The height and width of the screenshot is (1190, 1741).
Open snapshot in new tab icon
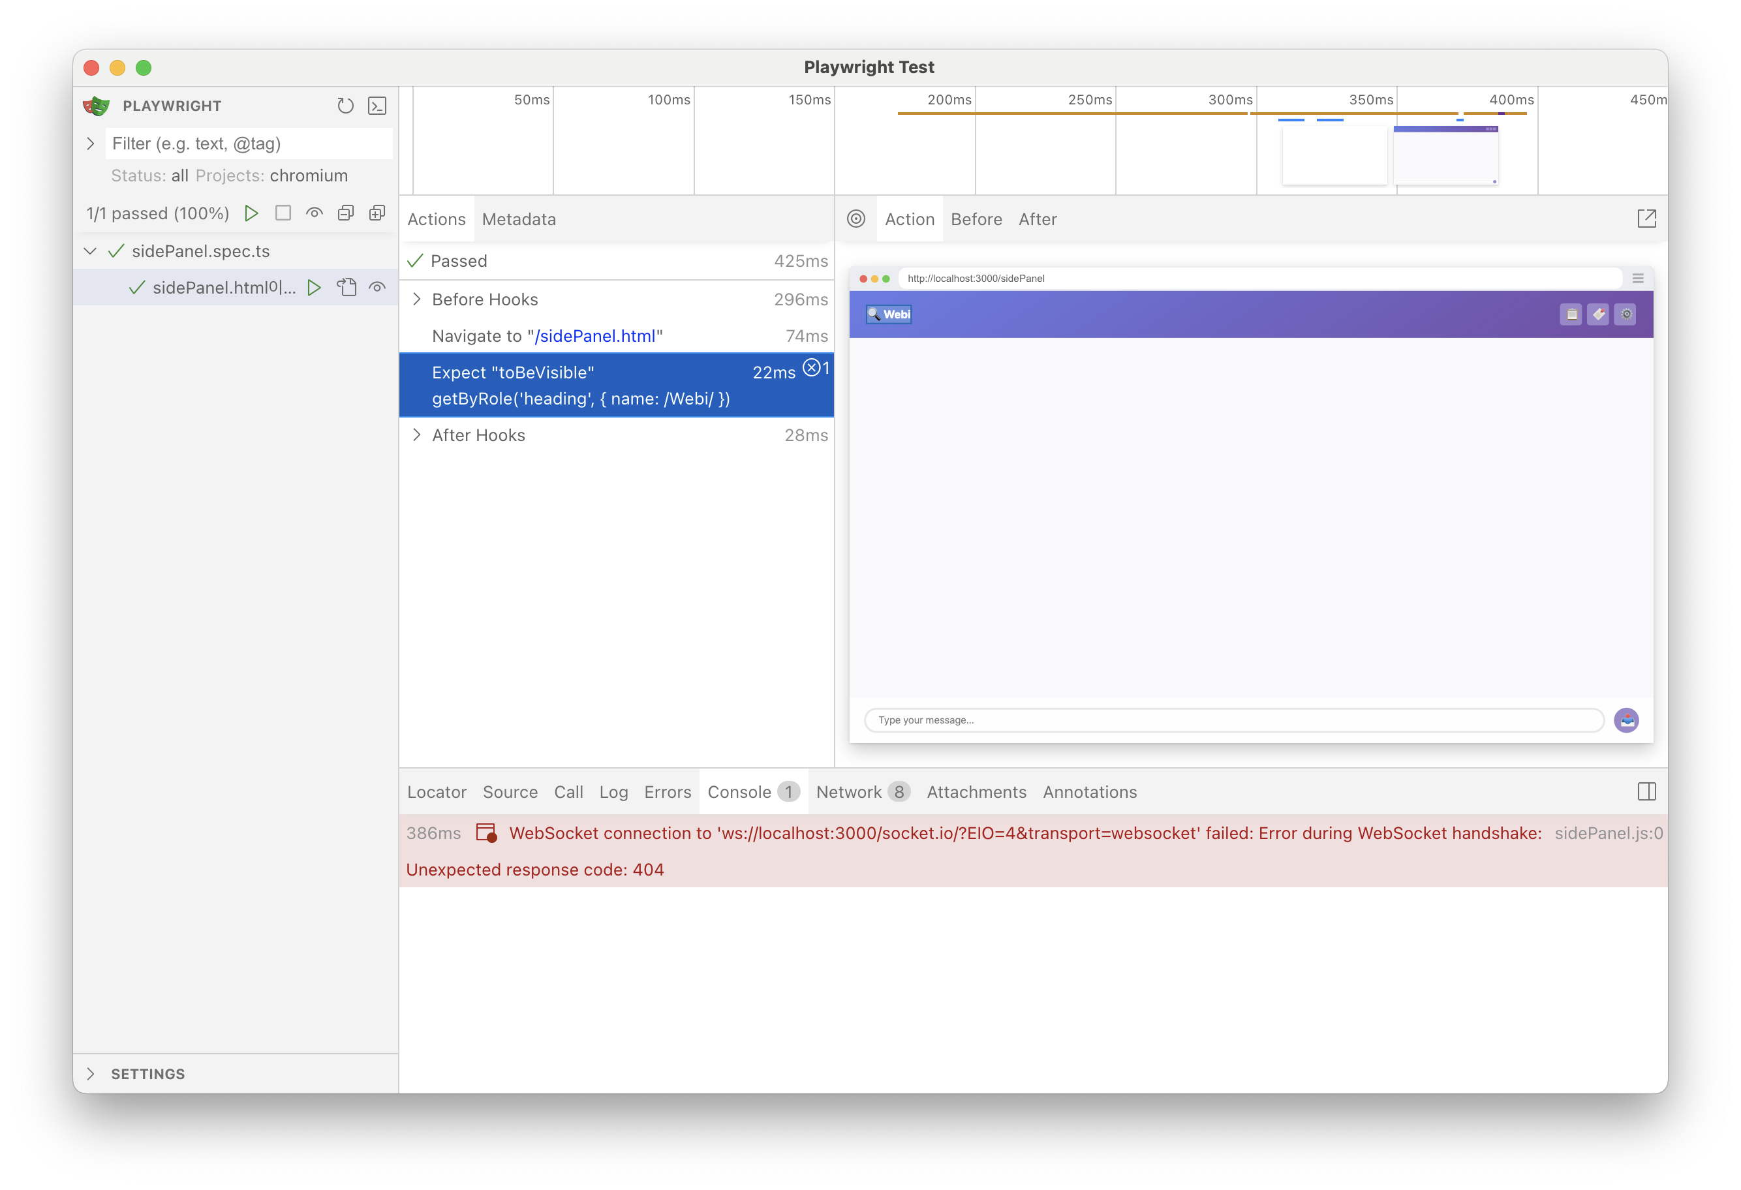tap(1646, 219)
